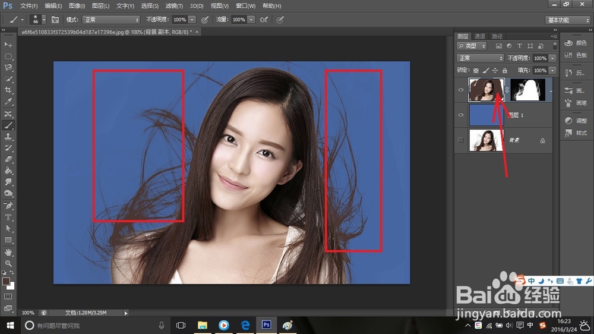Select the History Brush tool
Viewport: 594px width, 334px height.
[8, 148]
